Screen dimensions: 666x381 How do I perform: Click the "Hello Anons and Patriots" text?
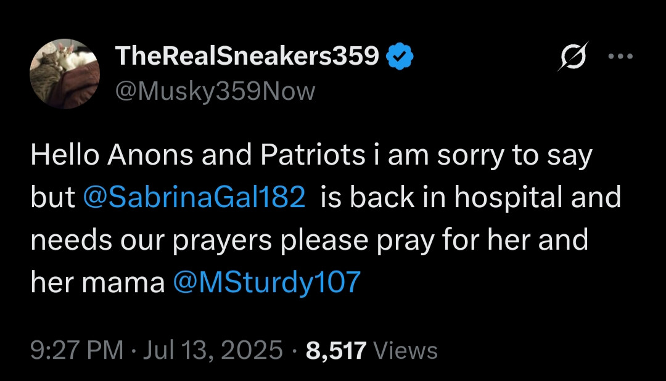click(x=197, y=155)
